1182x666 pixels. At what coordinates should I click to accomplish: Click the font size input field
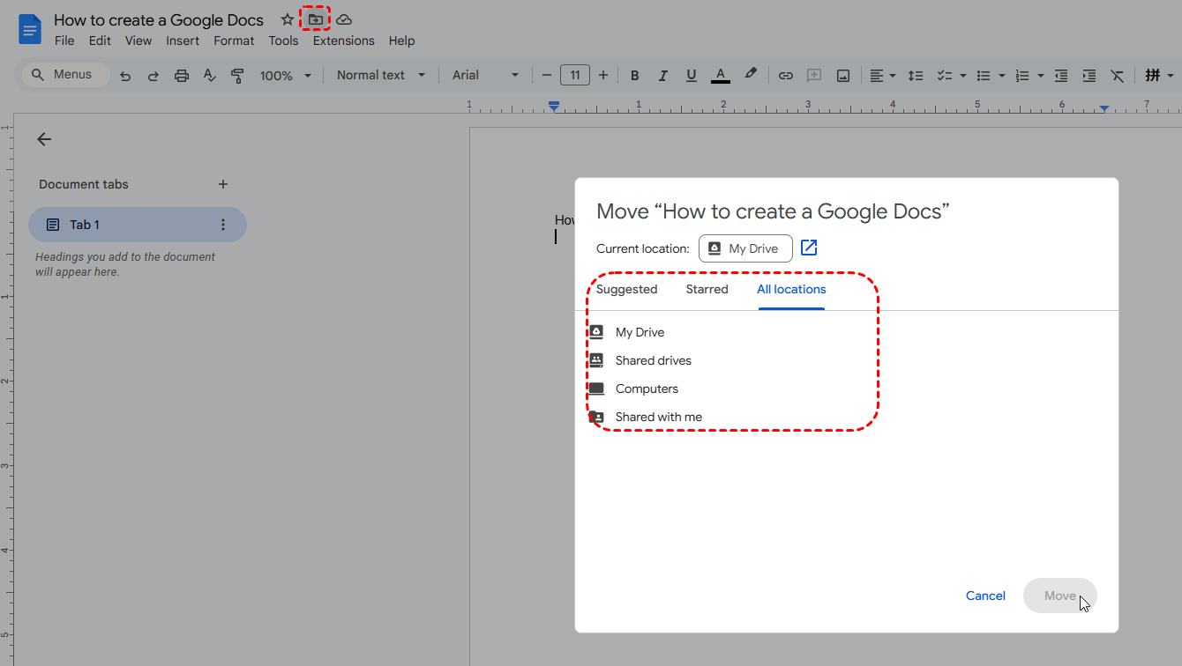575,76
